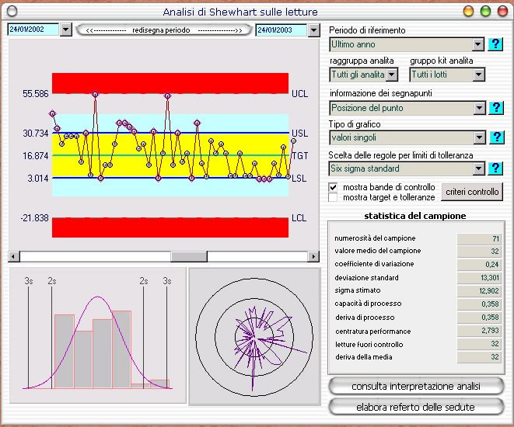This screenshot has width=514, height=427.
Task: Click the orange round title bar button
Action: click(x=468, y=12)
